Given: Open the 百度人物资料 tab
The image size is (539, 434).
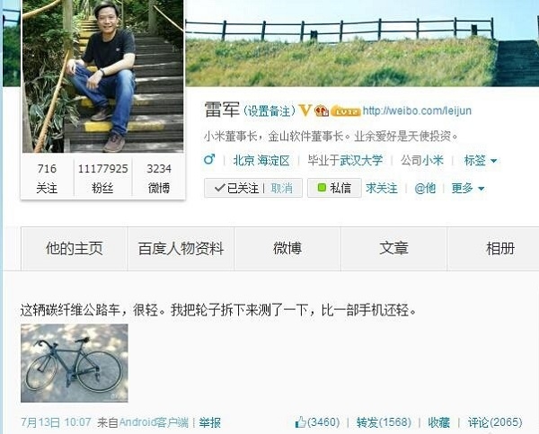Looking at the screenshot, I should tap(181, 248).
